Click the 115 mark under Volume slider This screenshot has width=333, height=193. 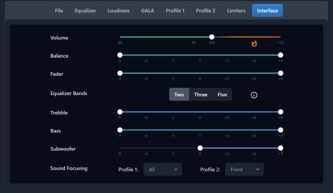(281, 43)
